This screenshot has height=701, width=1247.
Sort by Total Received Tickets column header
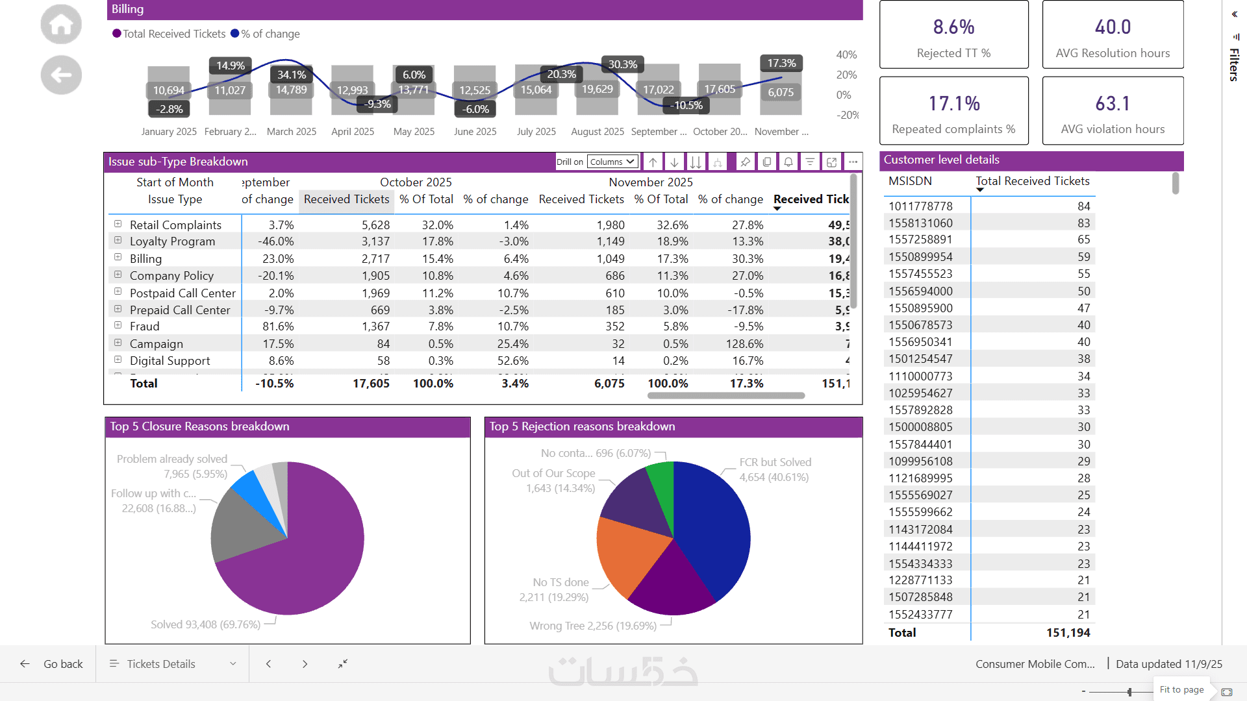click(x=1032, y=181)
